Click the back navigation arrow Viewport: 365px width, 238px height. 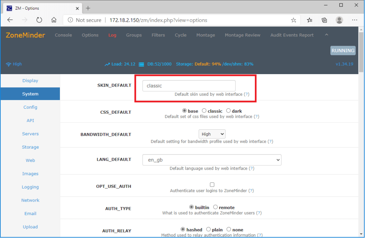(10, 20)
